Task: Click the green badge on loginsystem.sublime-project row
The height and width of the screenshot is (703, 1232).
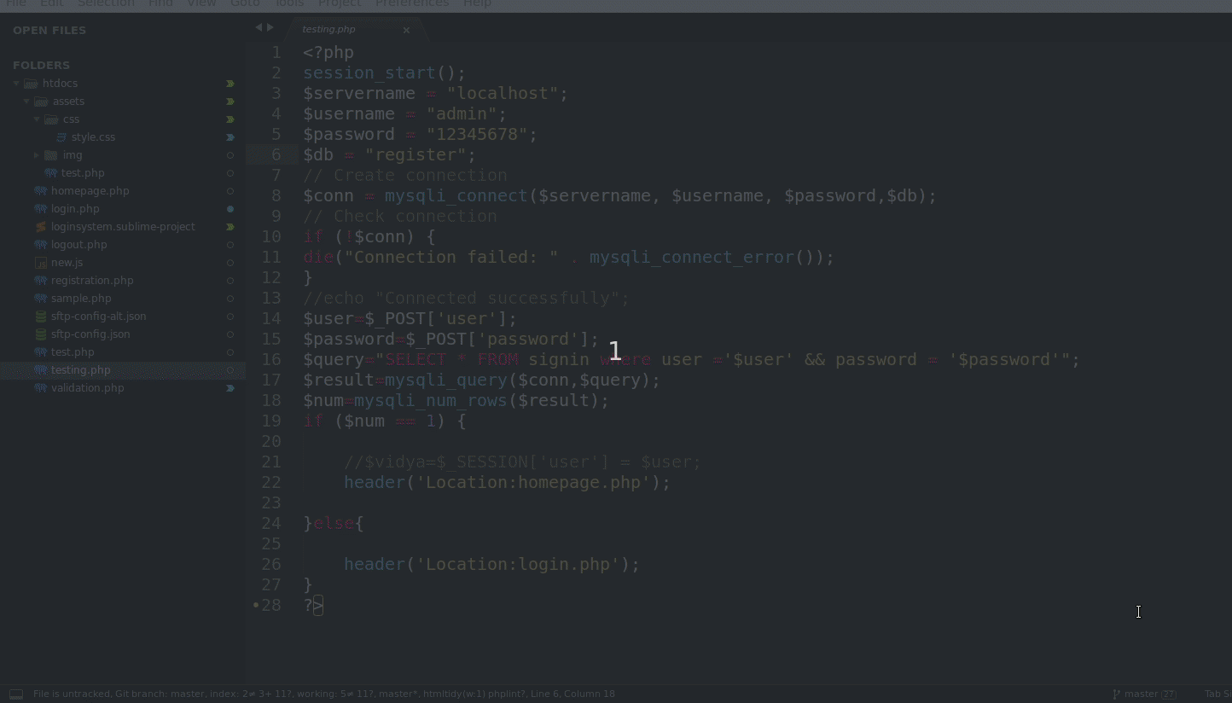Action: (230, 227)
